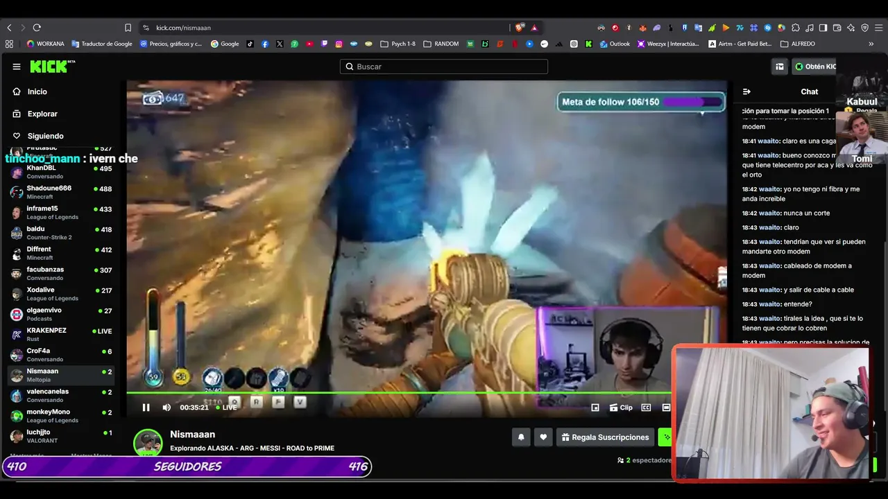This screenshot has height=499, width=888.
Task: Open the browser main menu
Action: (x=878, y=28)
